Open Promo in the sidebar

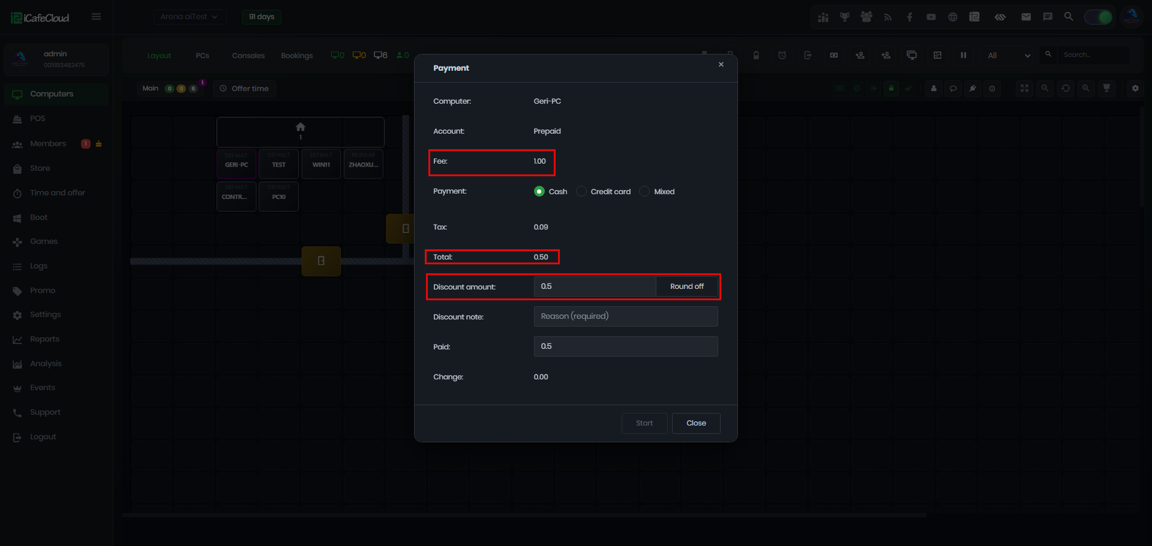56,291
